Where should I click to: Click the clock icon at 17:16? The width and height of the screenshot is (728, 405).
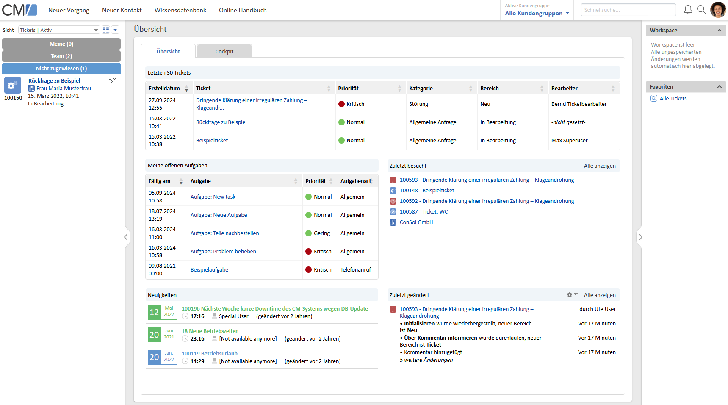tap(185, 316)
